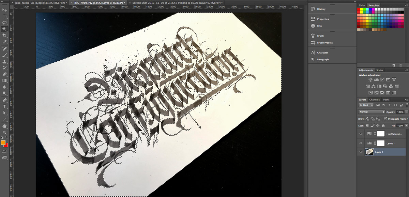Select the Gradient tool
The image size is (409, 197).
[x=4, y=80]
